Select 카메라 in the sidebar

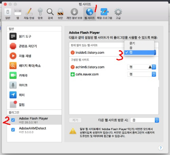(x=34, y=75)
